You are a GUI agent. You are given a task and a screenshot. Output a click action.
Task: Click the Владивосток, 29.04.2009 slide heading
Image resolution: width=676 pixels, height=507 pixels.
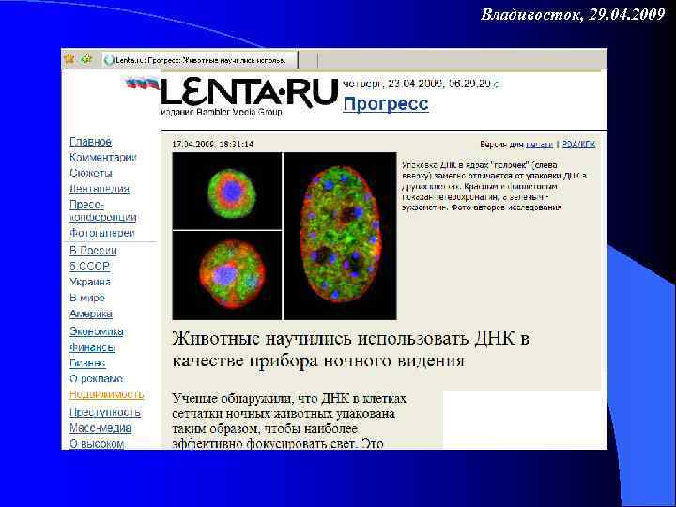(x=573, y=15)
